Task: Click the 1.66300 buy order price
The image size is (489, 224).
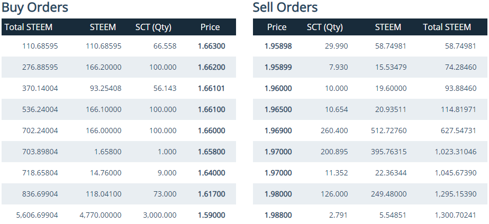Action: click(x=212, y=46)
